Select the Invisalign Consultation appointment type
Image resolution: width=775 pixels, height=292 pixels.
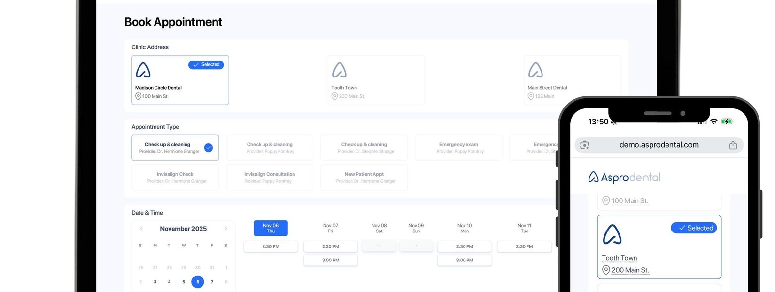coord(269,177)
